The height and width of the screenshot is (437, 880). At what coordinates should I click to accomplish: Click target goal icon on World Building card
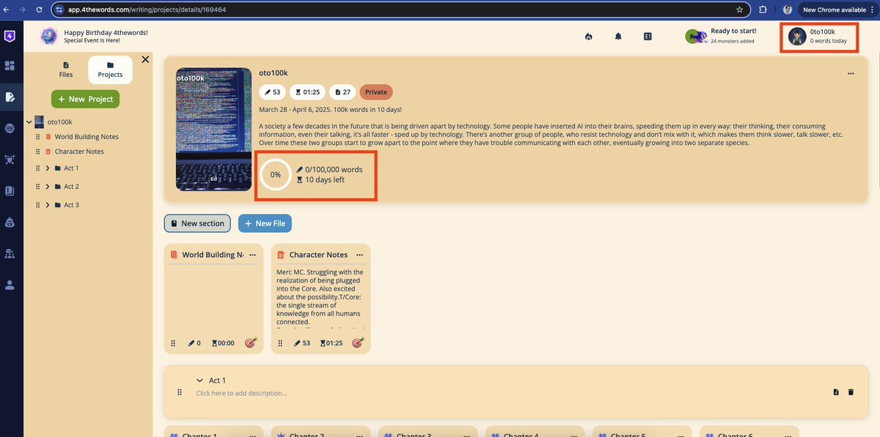click(x=251, y=343)
